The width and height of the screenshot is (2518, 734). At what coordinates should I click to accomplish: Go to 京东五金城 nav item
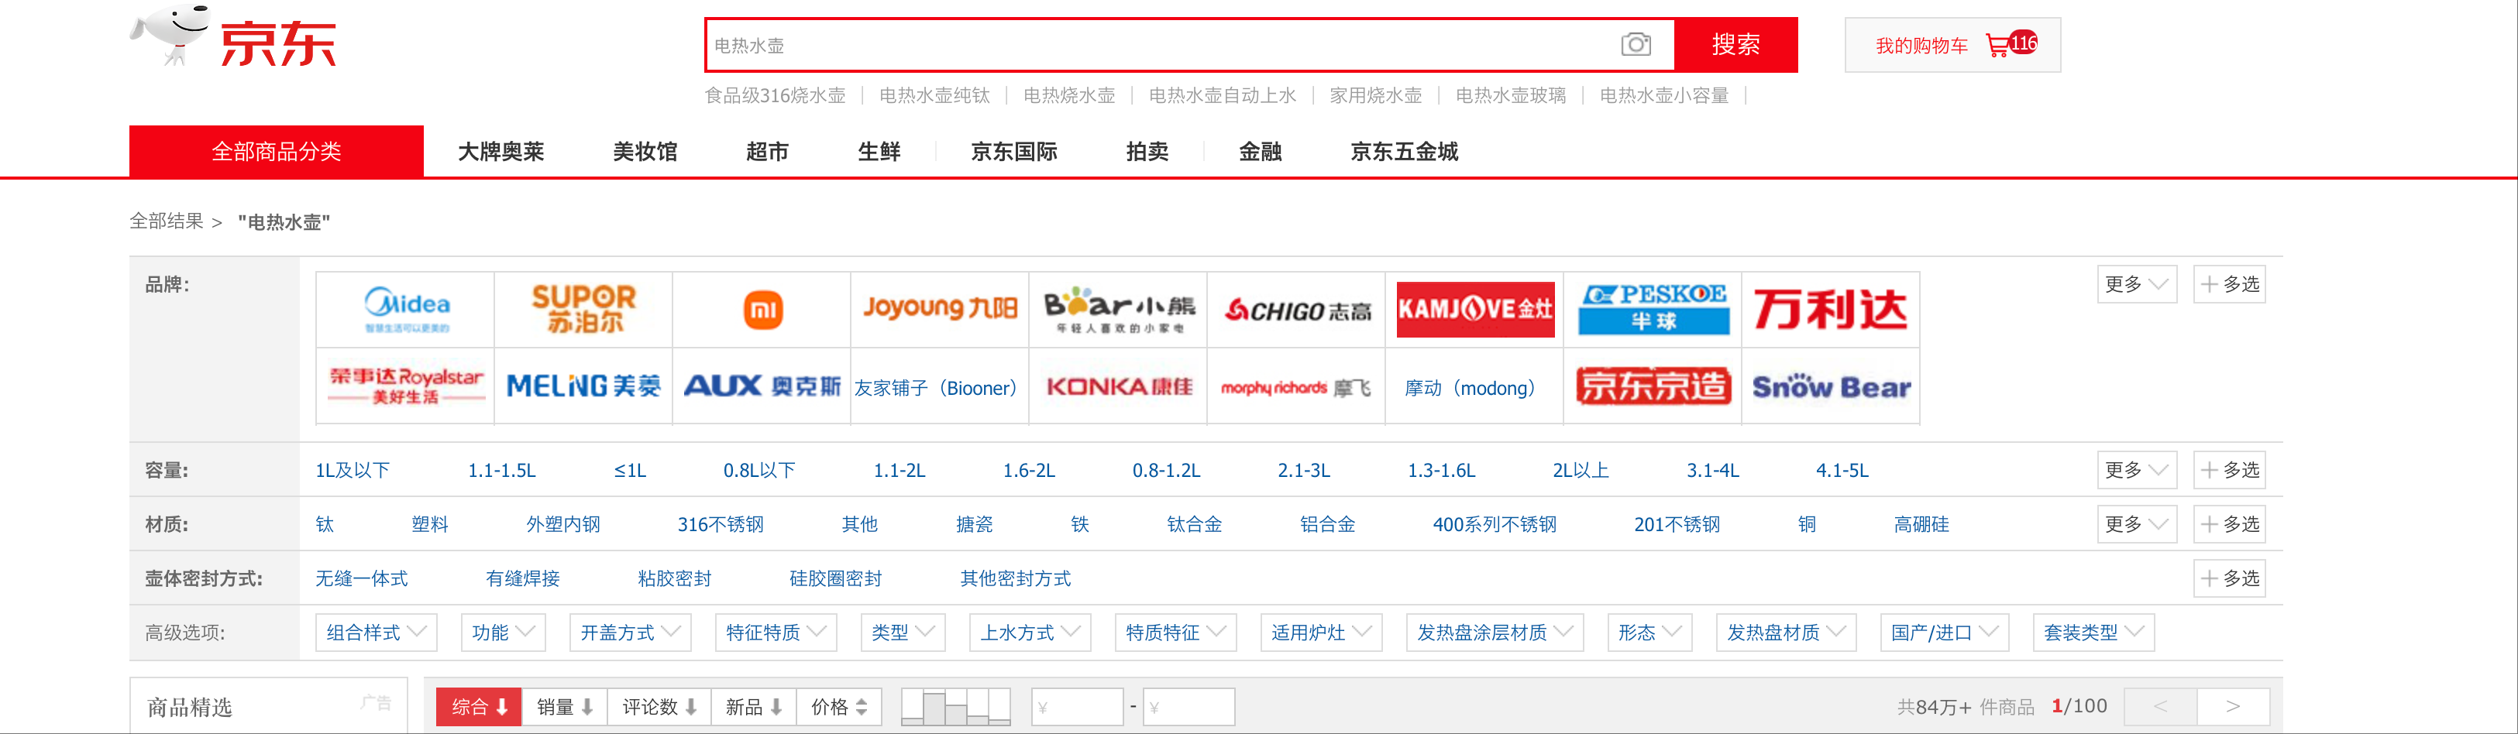pyautogui.click(x=1405, y=152)
